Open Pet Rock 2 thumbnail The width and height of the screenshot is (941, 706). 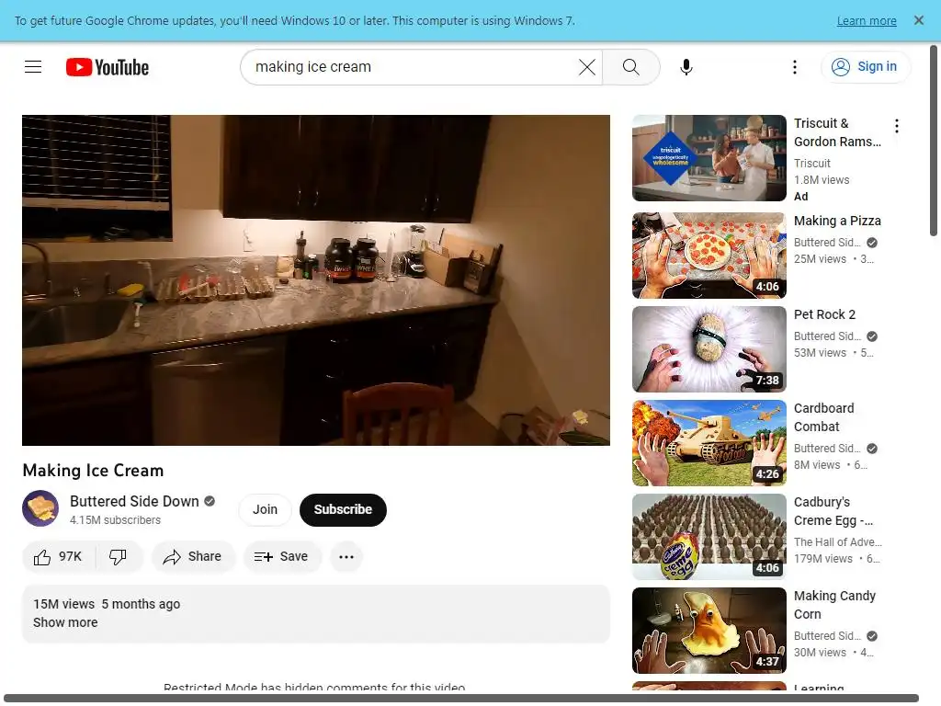click(x=709, y=349)
